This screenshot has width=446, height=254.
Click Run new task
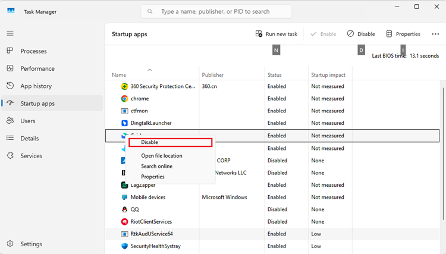click(276, 34)
